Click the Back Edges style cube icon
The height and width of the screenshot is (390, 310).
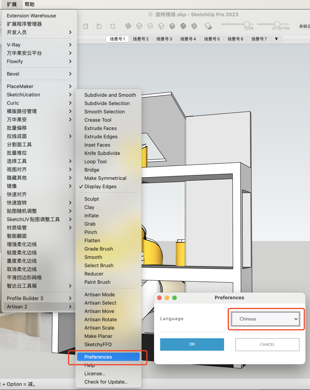point(139,26)
